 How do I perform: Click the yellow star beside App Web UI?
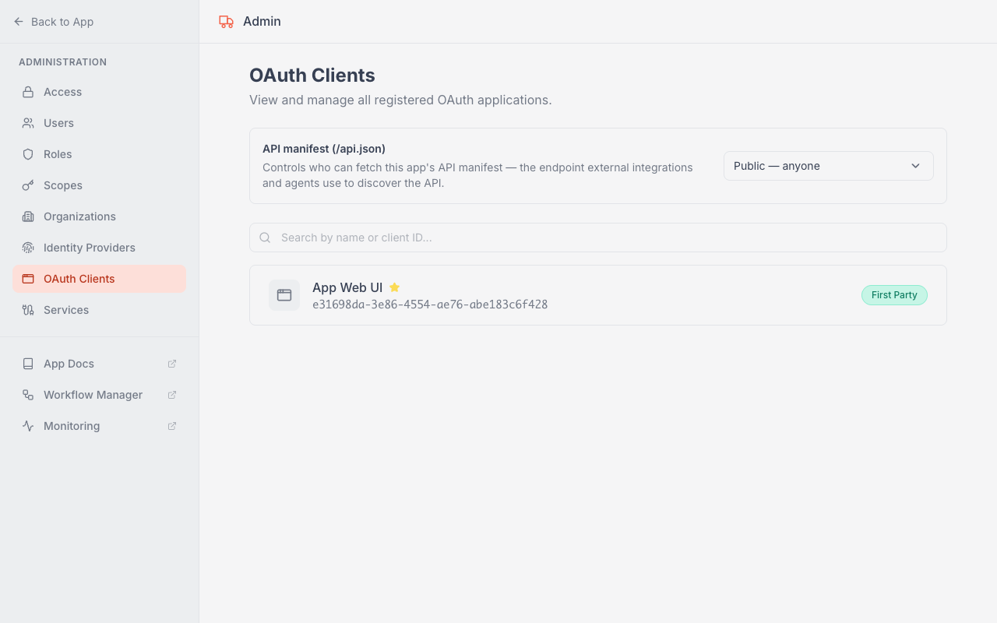pos(394,287)
